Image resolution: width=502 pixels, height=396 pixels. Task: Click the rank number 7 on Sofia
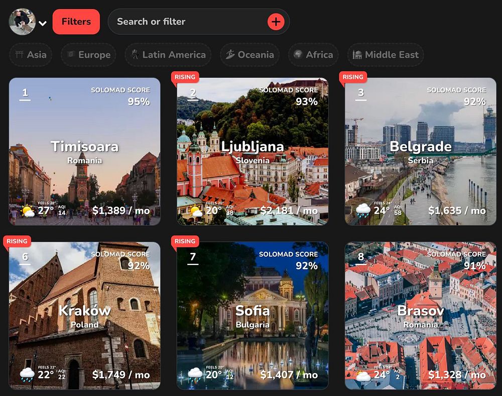point(193,257)
